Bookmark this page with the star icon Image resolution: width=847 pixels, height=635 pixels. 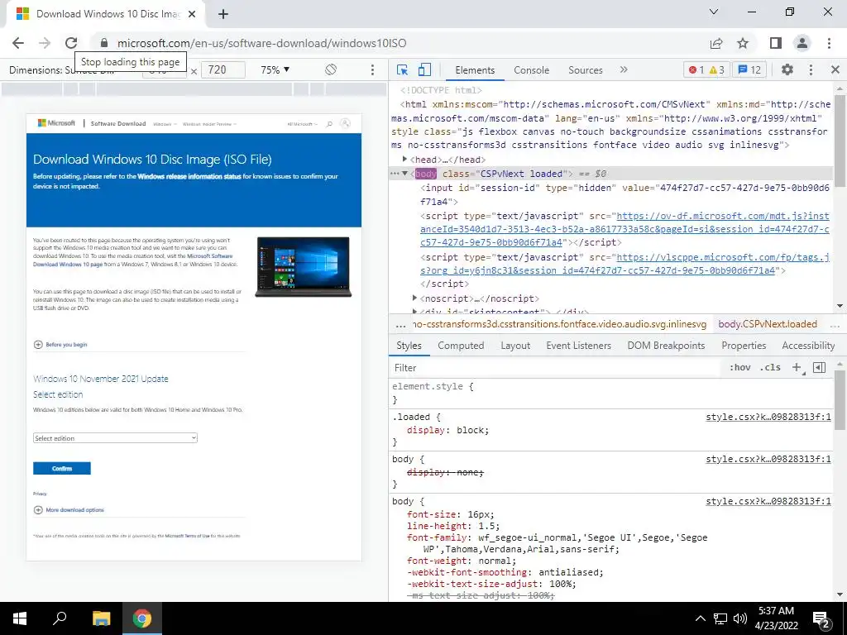[x=743, y=43]
